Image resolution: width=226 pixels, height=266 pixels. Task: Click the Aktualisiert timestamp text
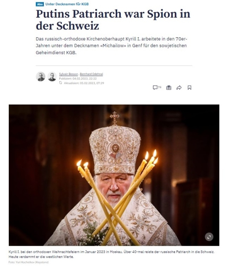coord(84,83)
